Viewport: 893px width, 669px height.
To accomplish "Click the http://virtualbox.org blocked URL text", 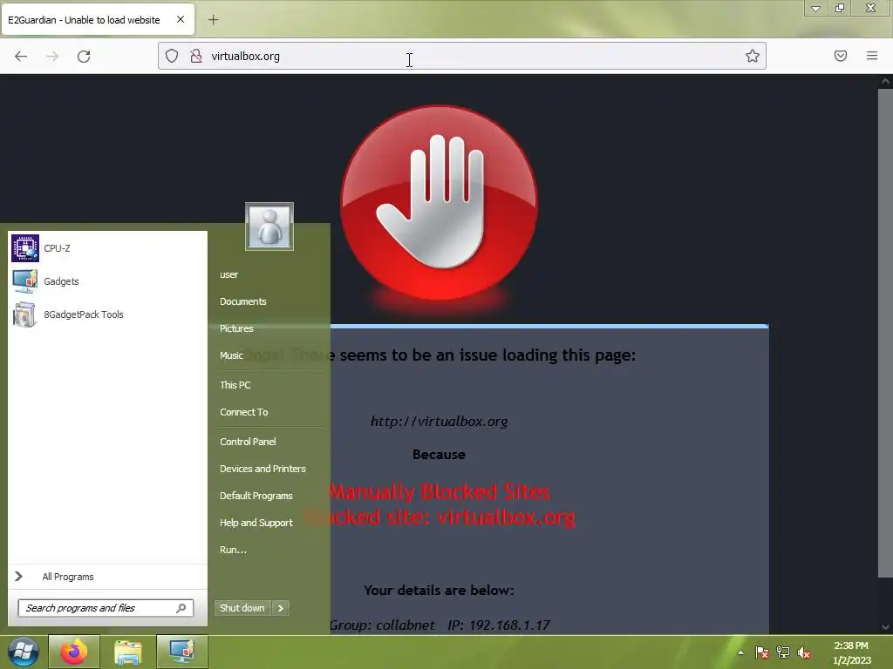I will click(440, 421).
